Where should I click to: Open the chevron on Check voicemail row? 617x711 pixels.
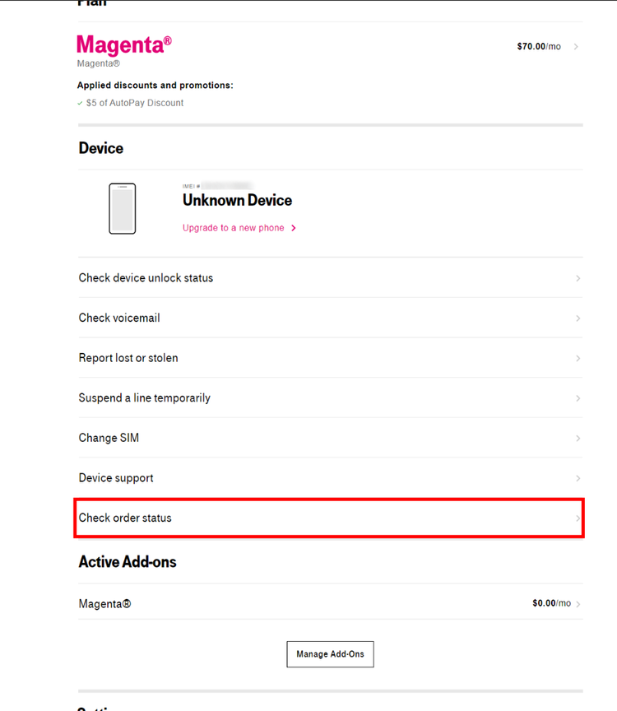[x=578, y=318]
